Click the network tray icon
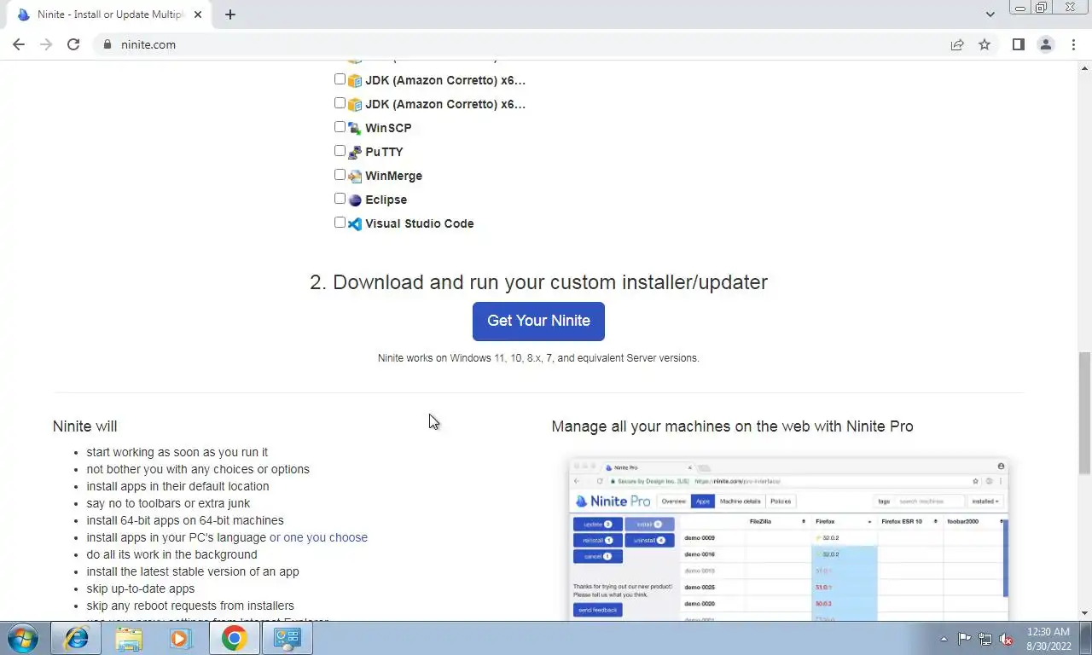Viewport: 1092px width, 655px height. pos(985,639)
